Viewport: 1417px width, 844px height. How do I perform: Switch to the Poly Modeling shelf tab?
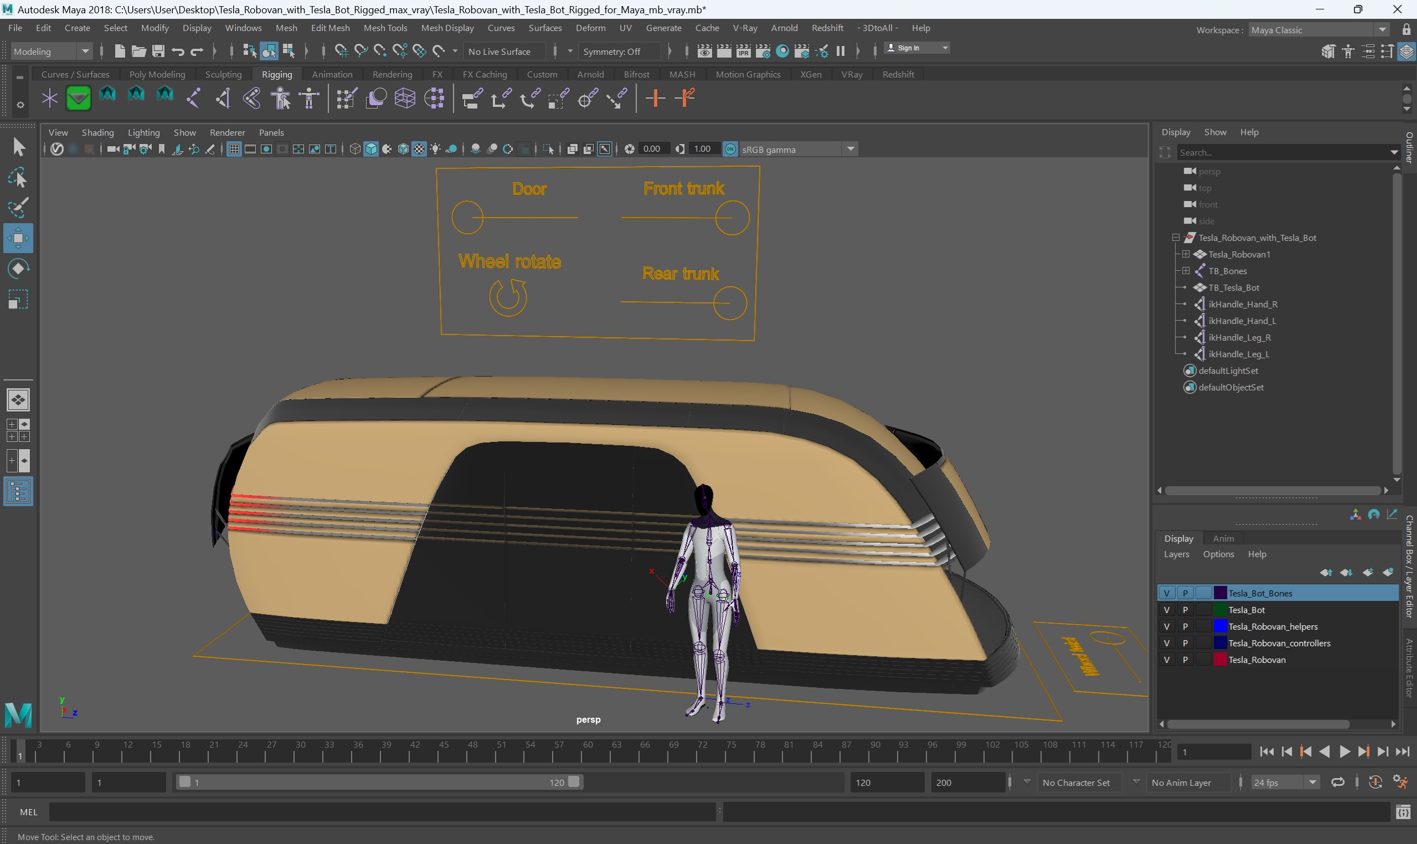(157, 75)
